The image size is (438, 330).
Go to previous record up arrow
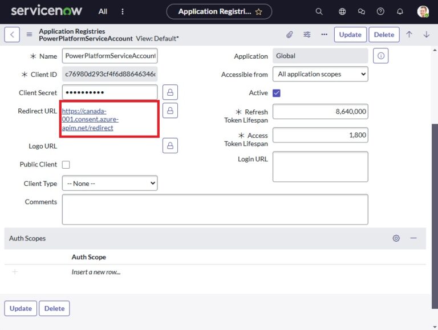click(x=409, y=34)
